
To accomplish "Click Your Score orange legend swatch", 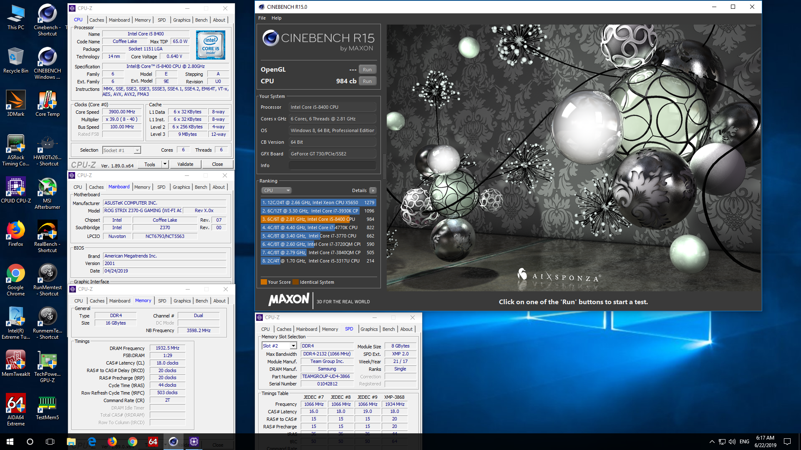I will tap(264, 282).
